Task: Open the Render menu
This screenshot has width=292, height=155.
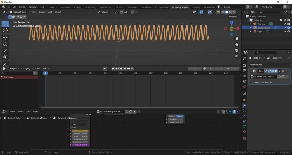Action: click(x=23, y=7)
